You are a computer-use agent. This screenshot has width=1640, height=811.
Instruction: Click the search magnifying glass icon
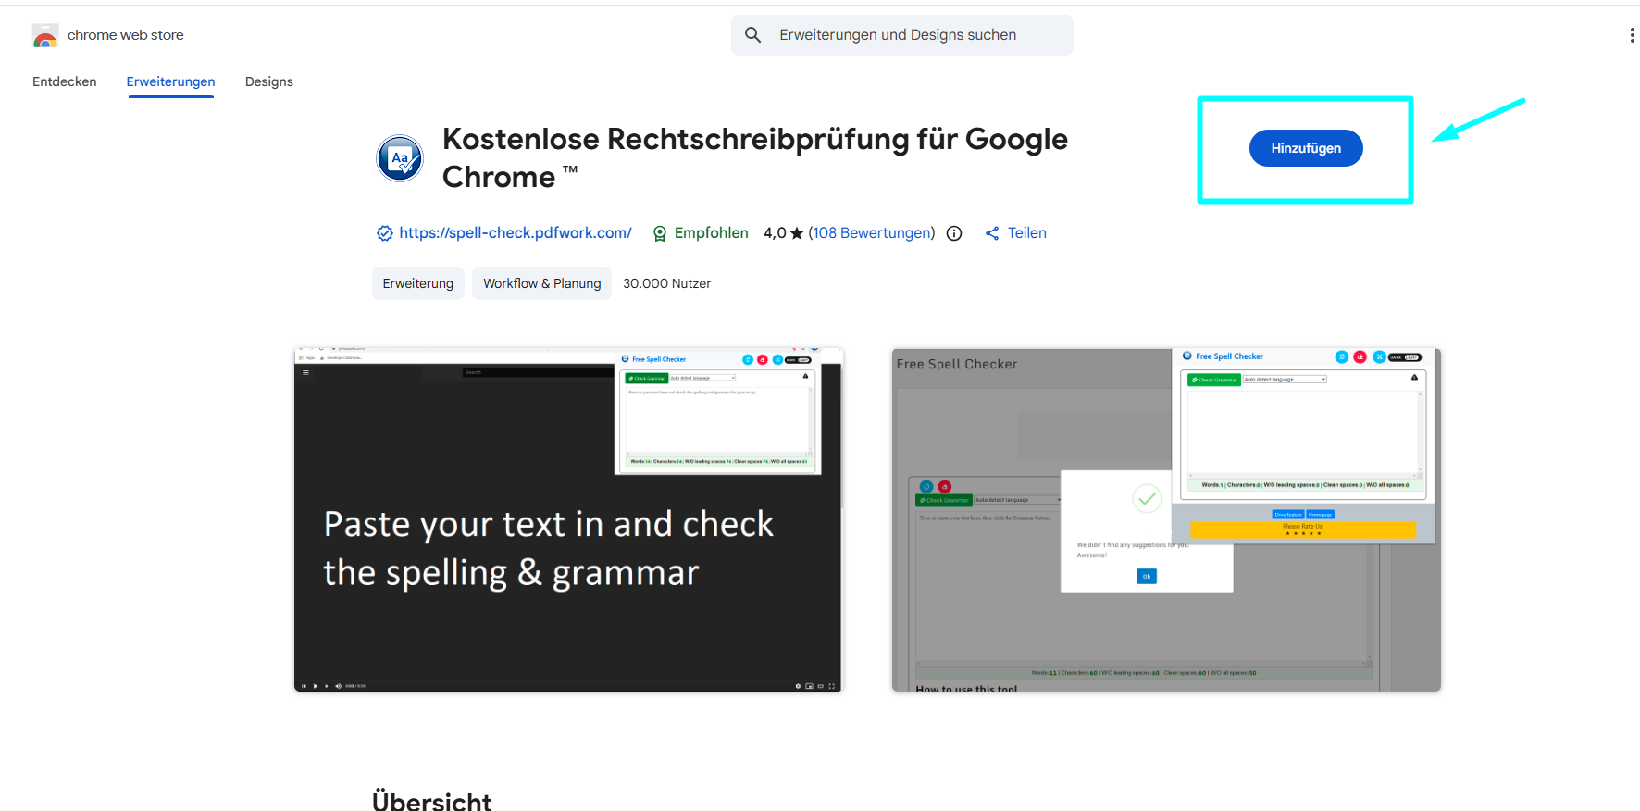(753, 35)
